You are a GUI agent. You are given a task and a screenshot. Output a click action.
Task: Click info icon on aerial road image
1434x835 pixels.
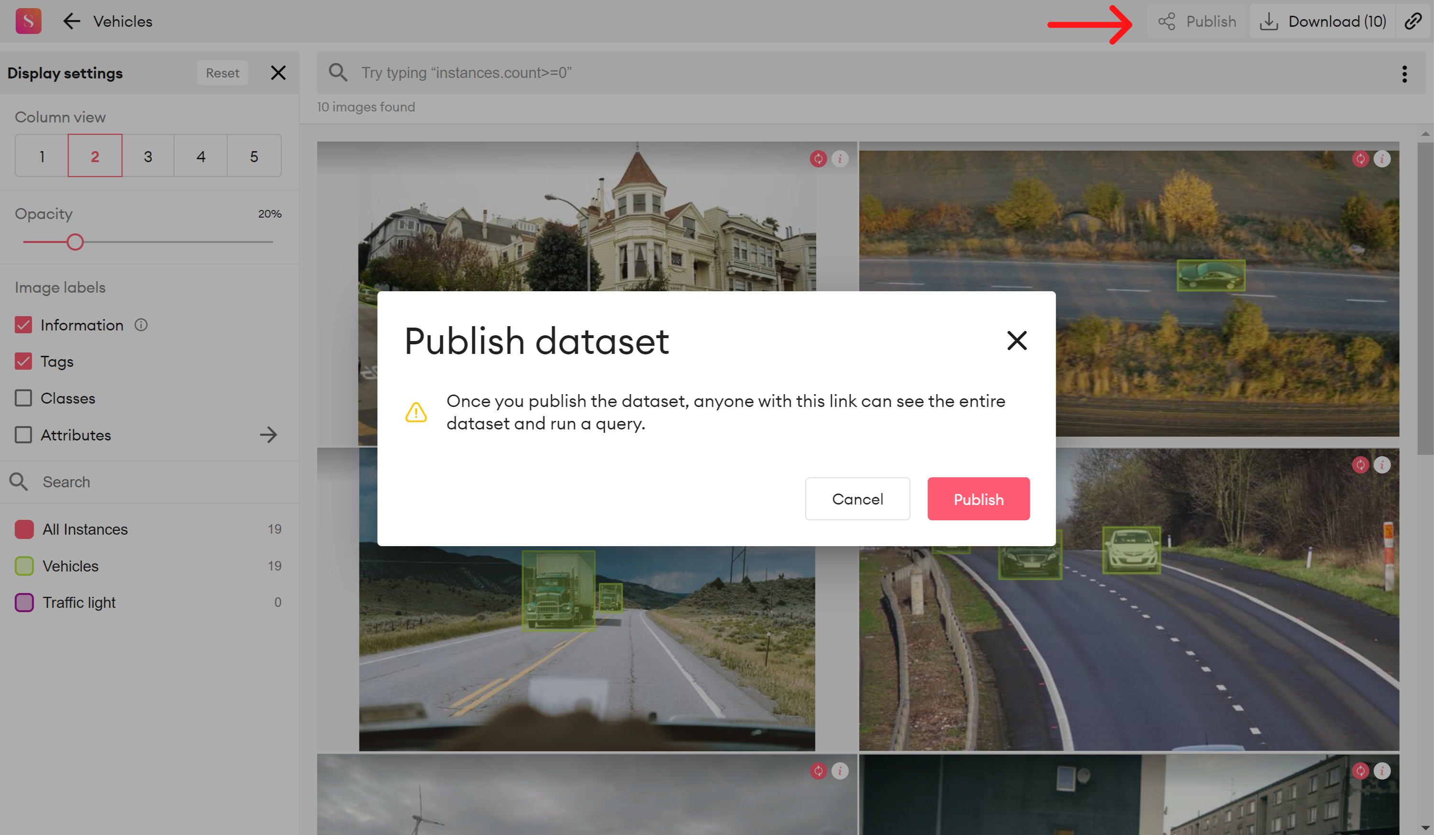pyautogui.click(x=1382, y=159)
